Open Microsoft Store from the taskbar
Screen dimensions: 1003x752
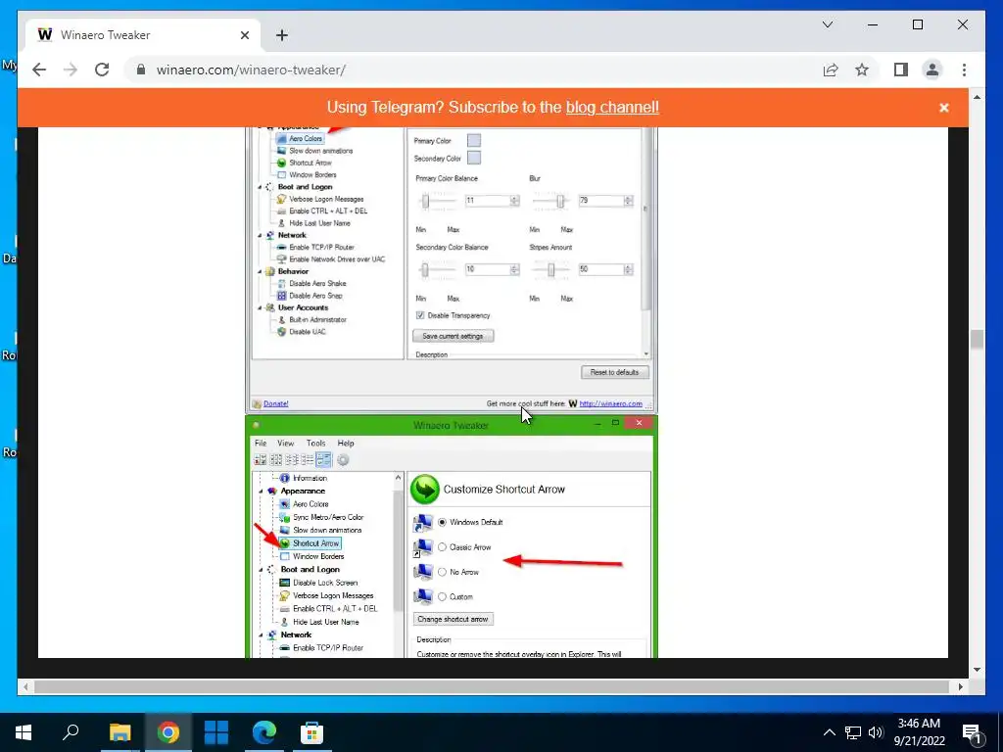pos(311,732)
